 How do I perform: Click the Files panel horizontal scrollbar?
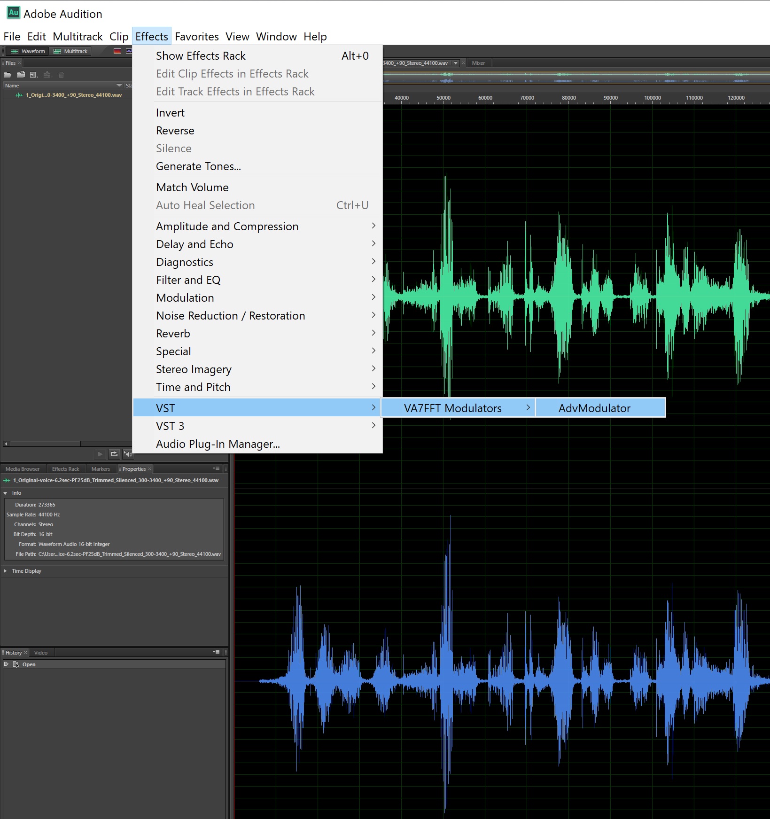point(46,444)
